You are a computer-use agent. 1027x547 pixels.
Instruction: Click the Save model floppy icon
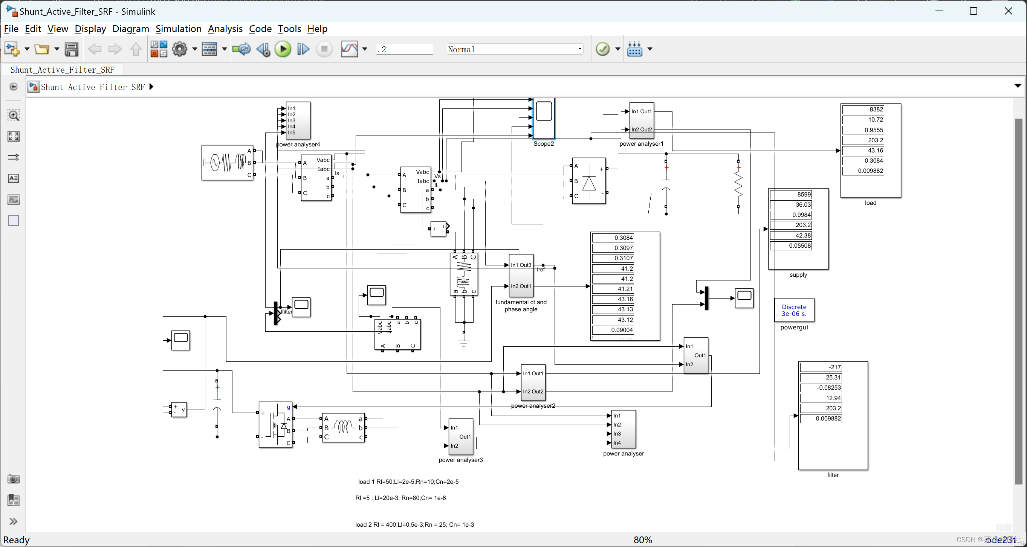71,49
